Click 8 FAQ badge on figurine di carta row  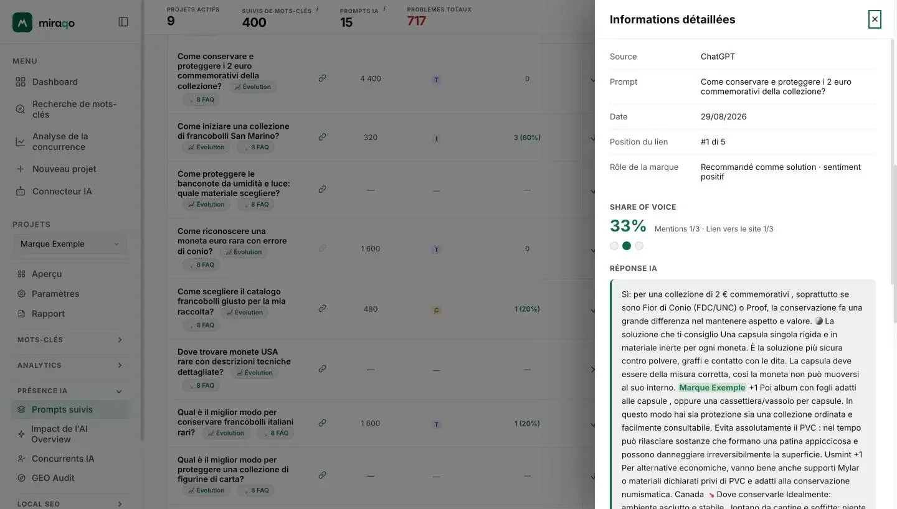pyautogui.click(x=256, y=490)
